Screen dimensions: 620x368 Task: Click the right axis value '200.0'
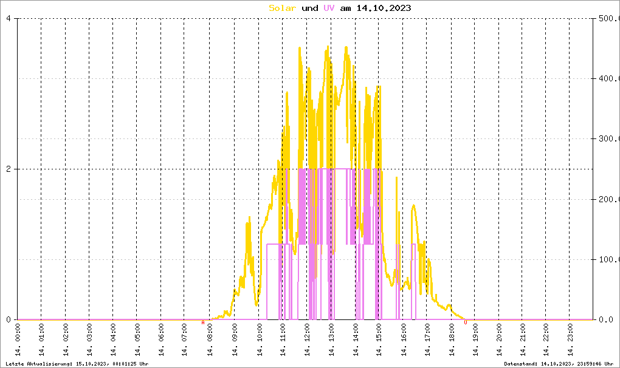[x=608, y=199]
